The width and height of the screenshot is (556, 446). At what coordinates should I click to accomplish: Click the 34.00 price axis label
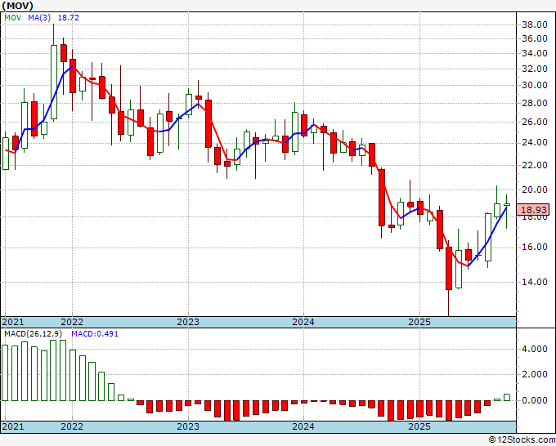[x=535, y=53]
